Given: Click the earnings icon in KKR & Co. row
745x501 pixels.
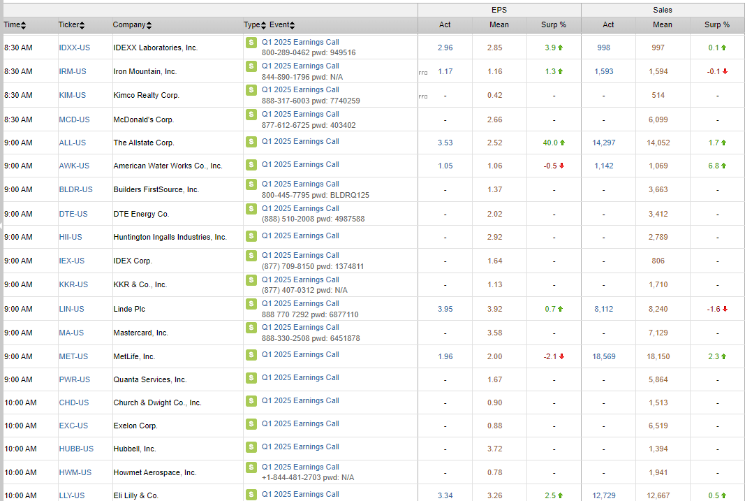Looking at the screenshot, I should [x=251, y=280].
